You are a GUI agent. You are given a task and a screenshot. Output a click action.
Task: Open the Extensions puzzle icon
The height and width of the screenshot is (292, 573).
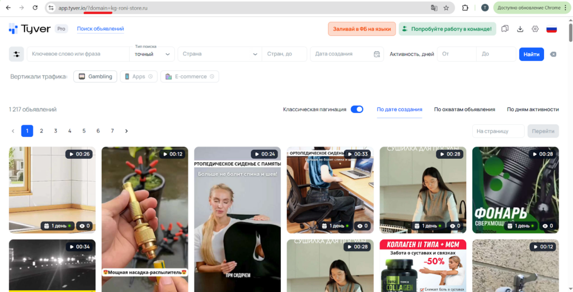(x=465, y=8)
